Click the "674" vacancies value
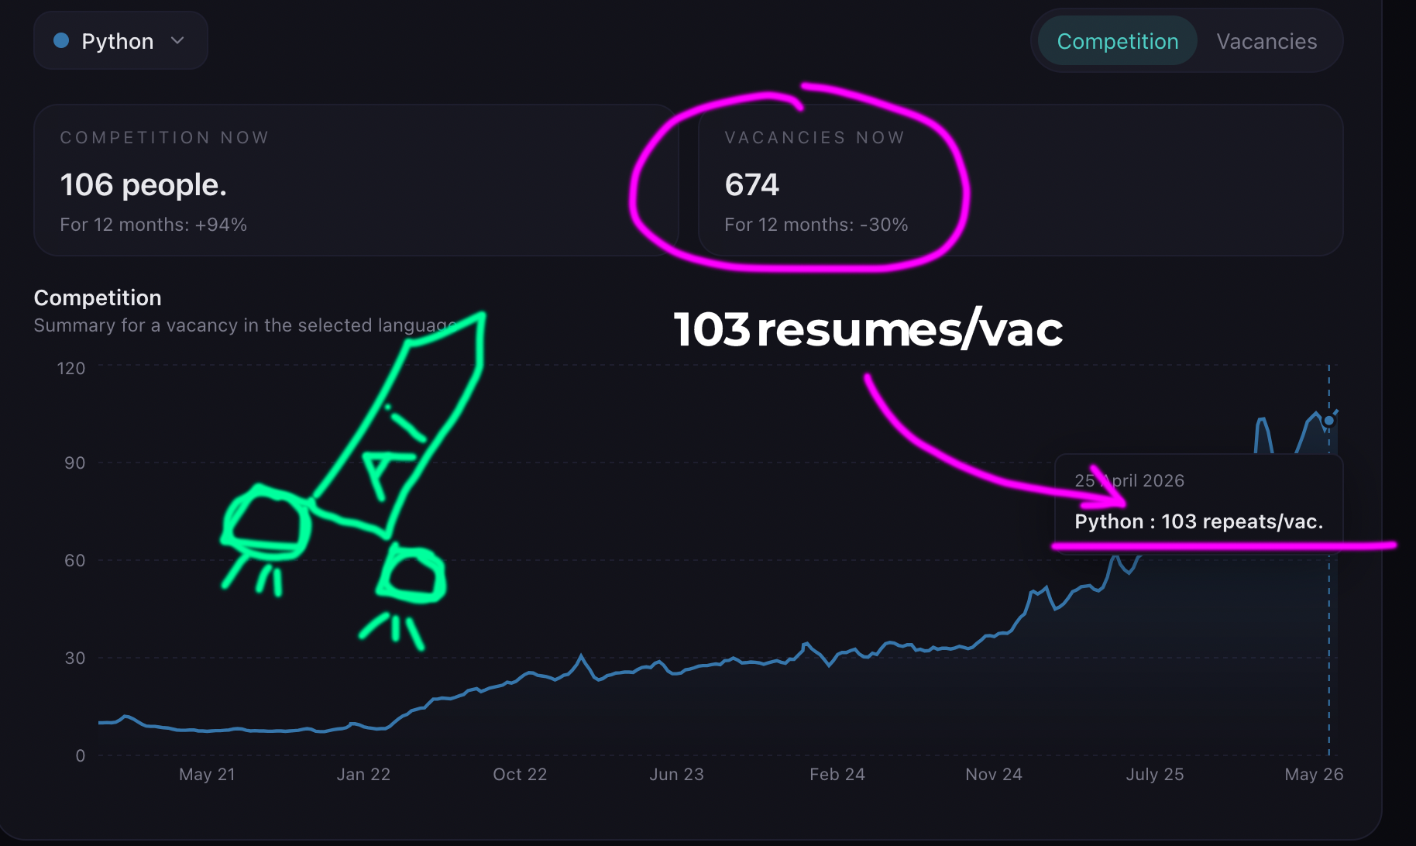This screenshot has width=1416, height=846. [x=751, y=184]
